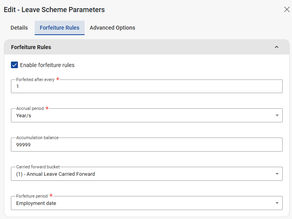292x219 pixels.
Task: Uncheck the Enable forfeiture rules checkbox
Action: coord(14,65)
